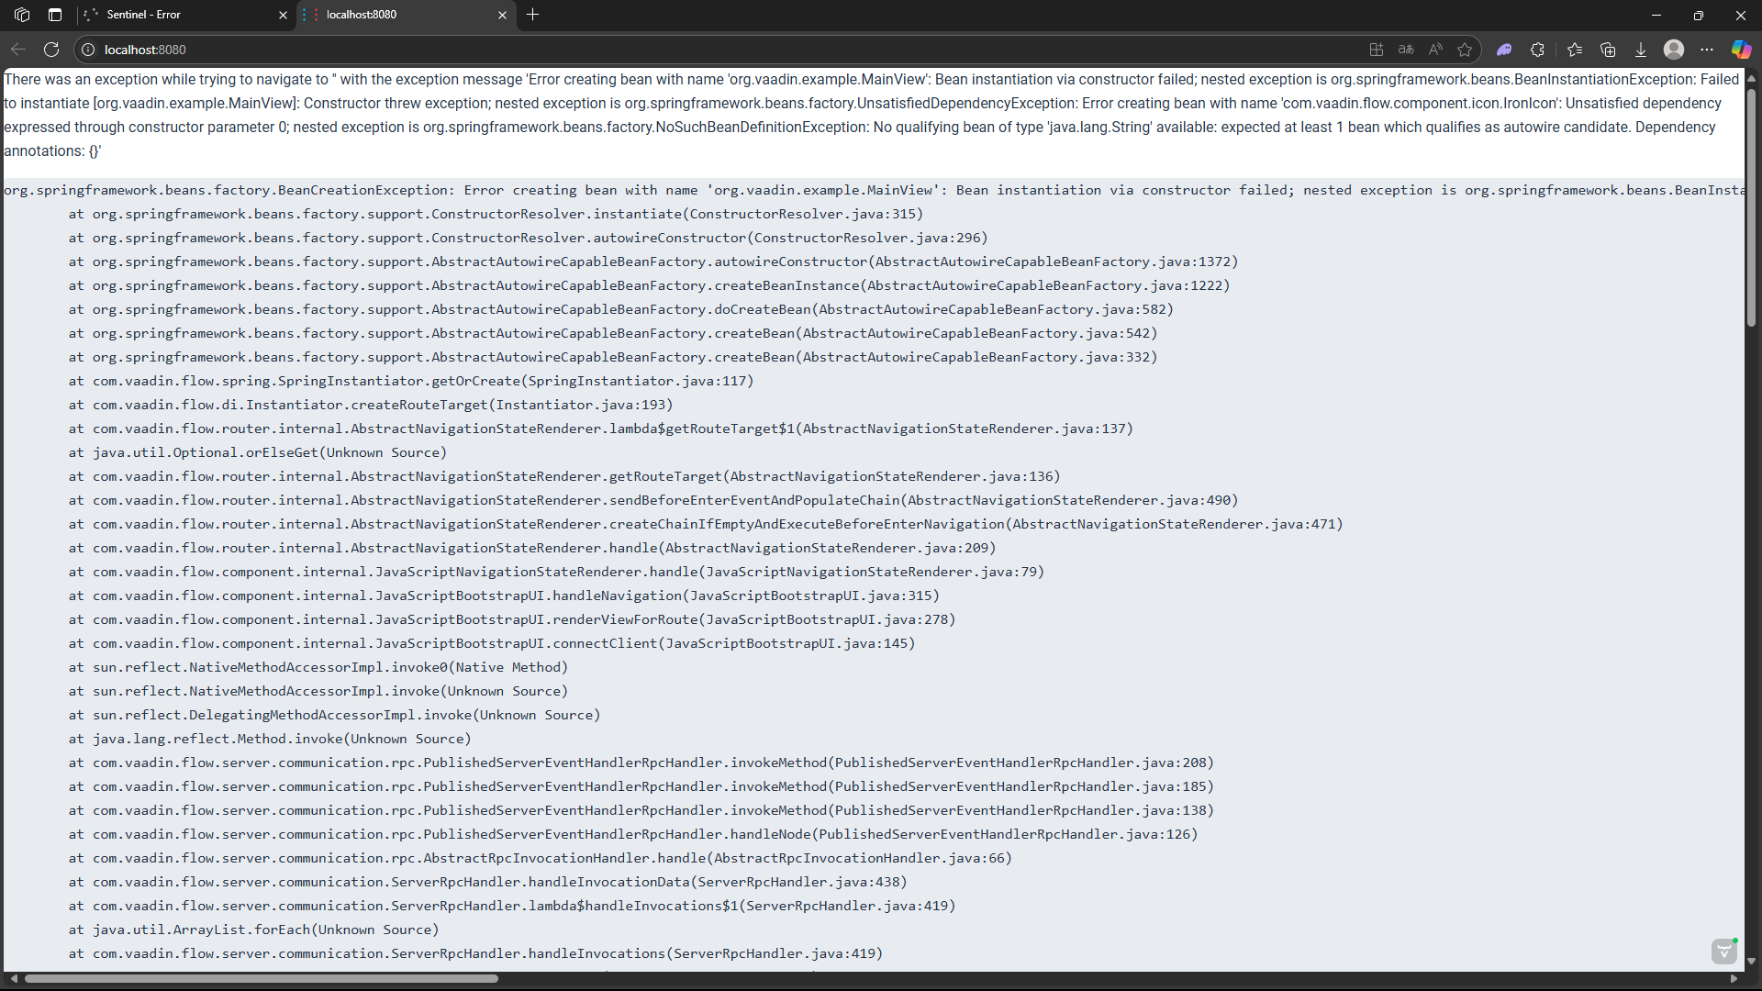Open the Favorites list icon
Screen dimensions: 1762x991
pos(1575,50)
